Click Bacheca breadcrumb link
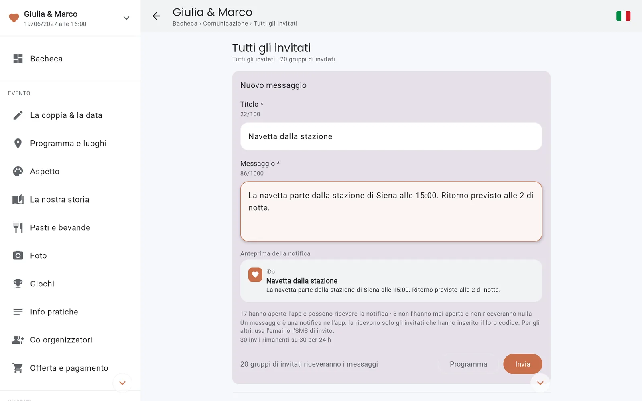 pyautogui.click(x=185, y=24)
